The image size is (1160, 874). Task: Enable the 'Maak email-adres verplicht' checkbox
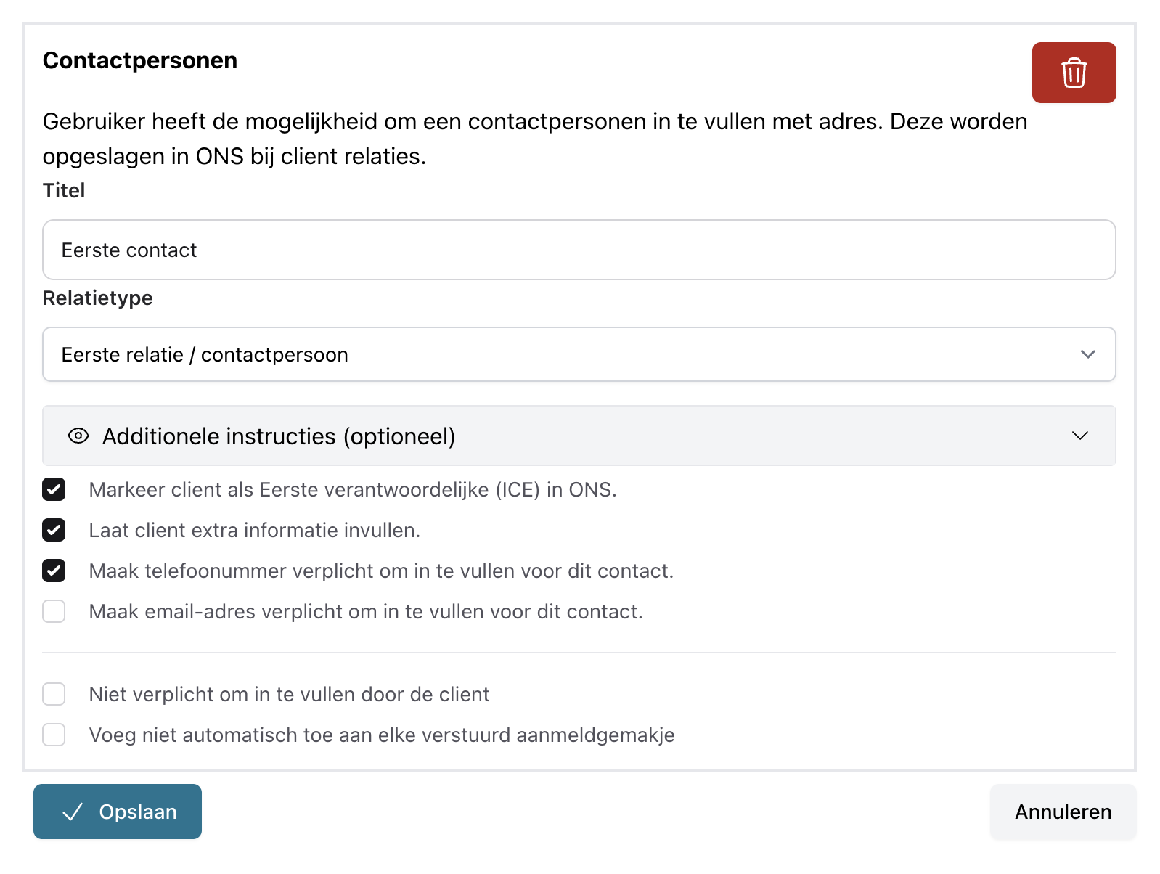click(54, 611)
